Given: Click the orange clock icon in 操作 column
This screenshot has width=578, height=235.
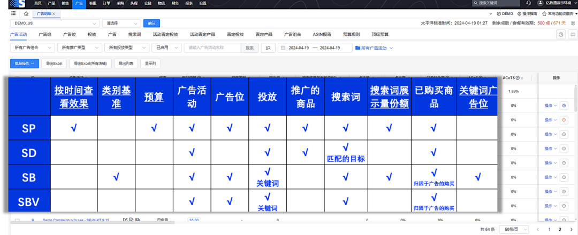Looking at the screenshot, I should click(564, 120).
